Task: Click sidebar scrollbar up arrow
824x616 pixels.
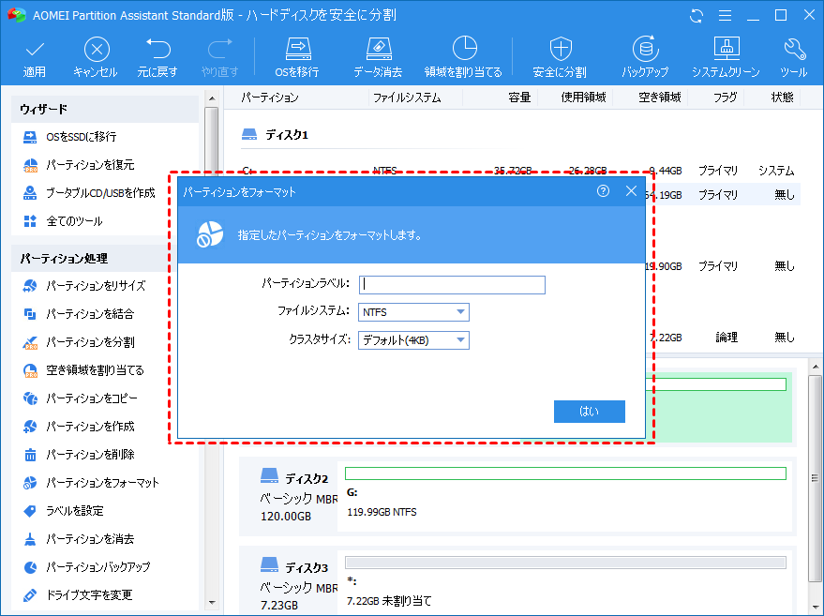Action: (x=212, y=98)
